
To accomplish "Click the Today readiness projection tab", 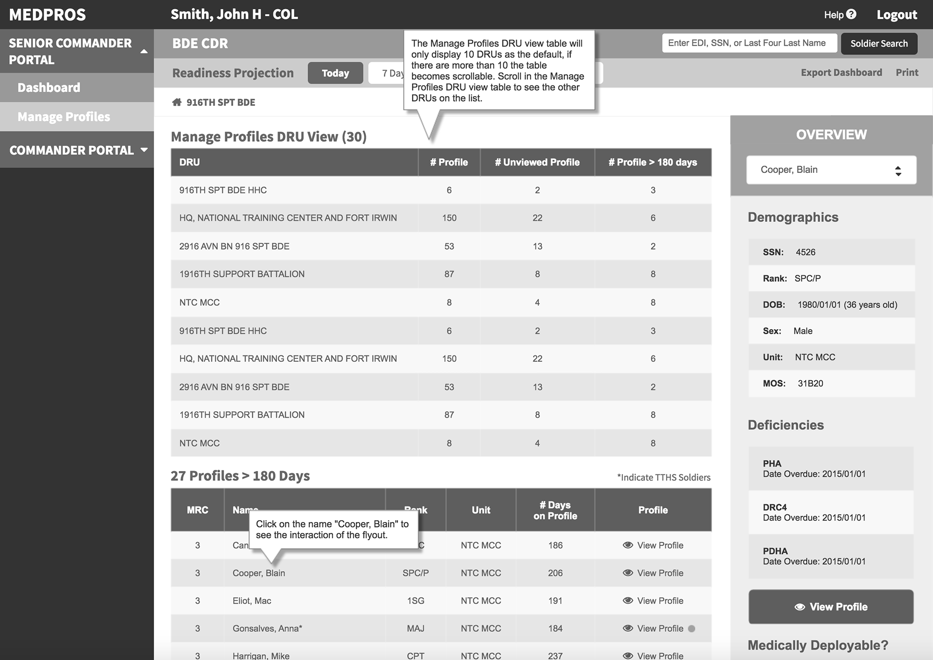I will pyautogui.click(x=334, y=72).
